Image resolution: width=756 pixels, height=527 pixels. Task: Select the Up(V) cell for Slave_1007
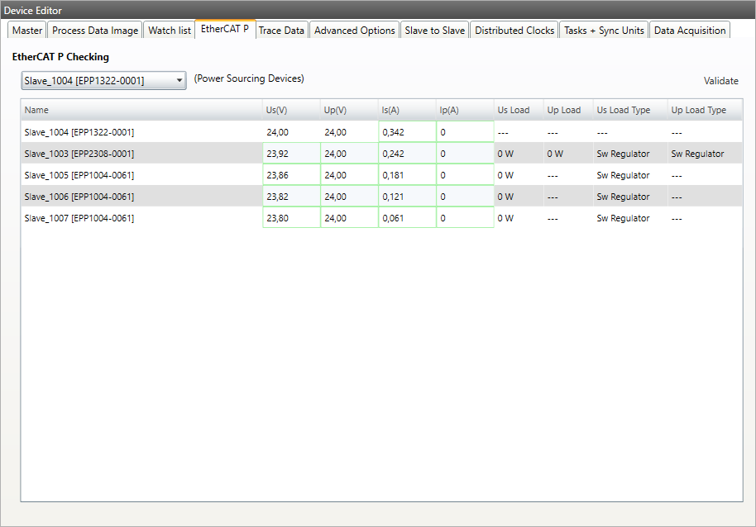point(349,218)
